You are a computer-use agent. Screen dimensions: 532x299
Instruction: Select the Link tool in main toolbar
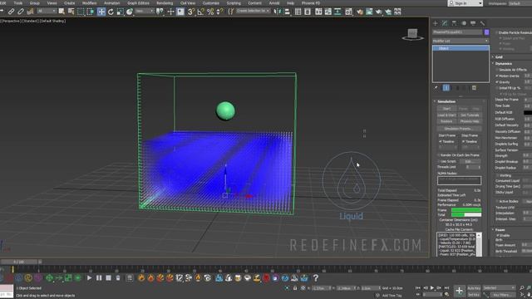pyautogui.click(x=11, y=12)
